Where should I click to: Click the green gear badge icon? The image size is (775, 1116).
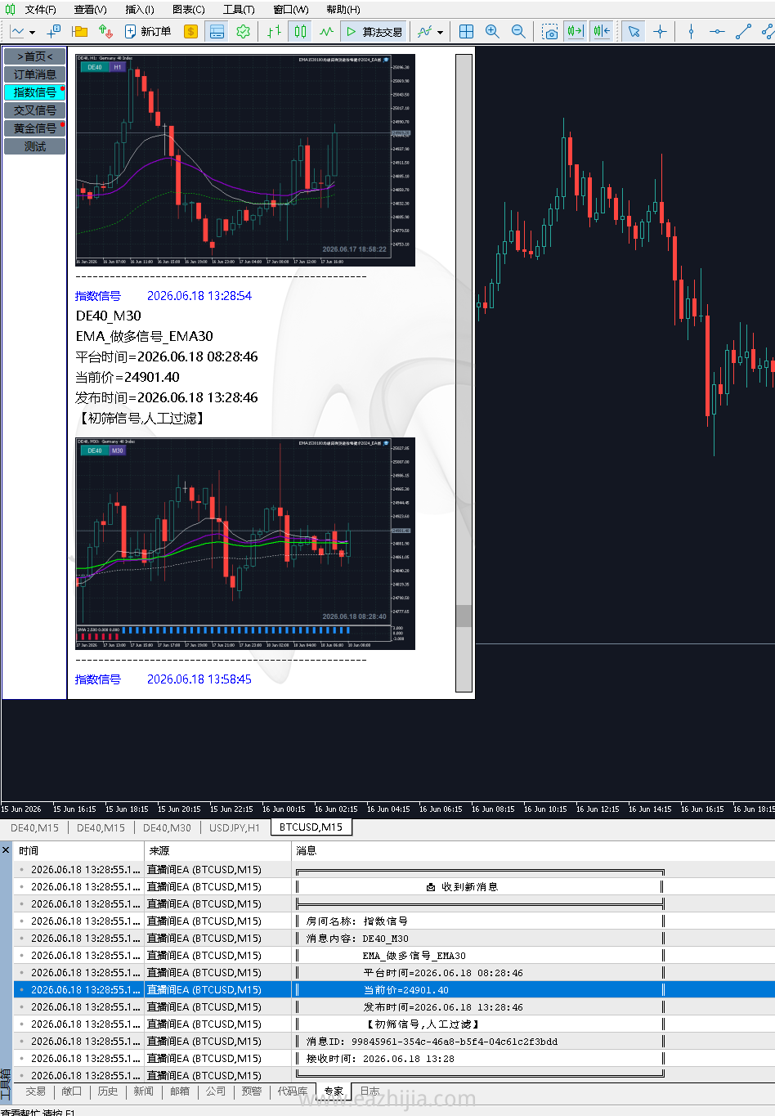point(243,31)
